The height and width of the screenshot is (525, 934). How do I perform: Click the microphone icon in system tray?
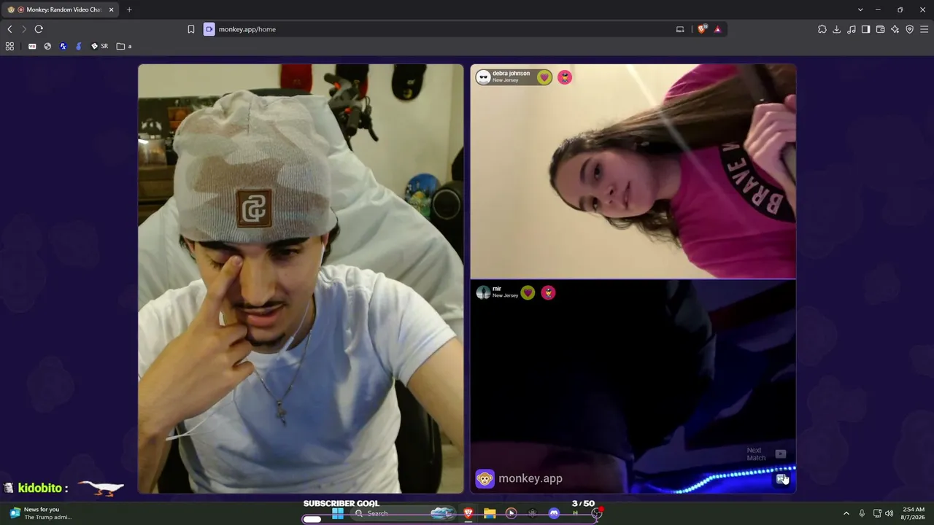[x=862, y=513]
